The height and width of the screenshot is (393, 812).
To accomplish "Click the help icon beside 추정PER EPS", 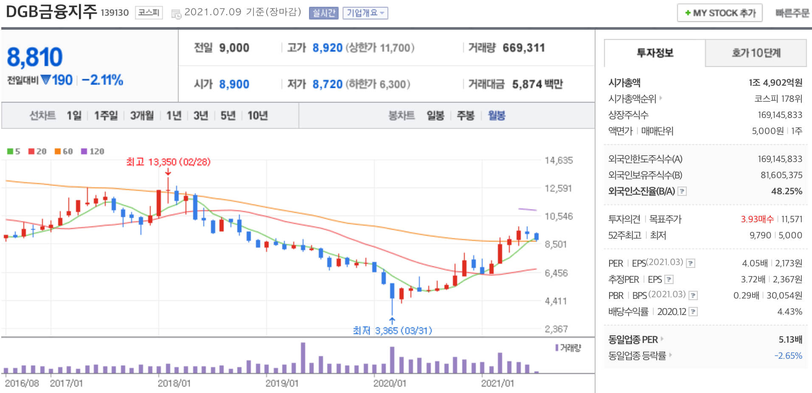I will tap(669, 279).
